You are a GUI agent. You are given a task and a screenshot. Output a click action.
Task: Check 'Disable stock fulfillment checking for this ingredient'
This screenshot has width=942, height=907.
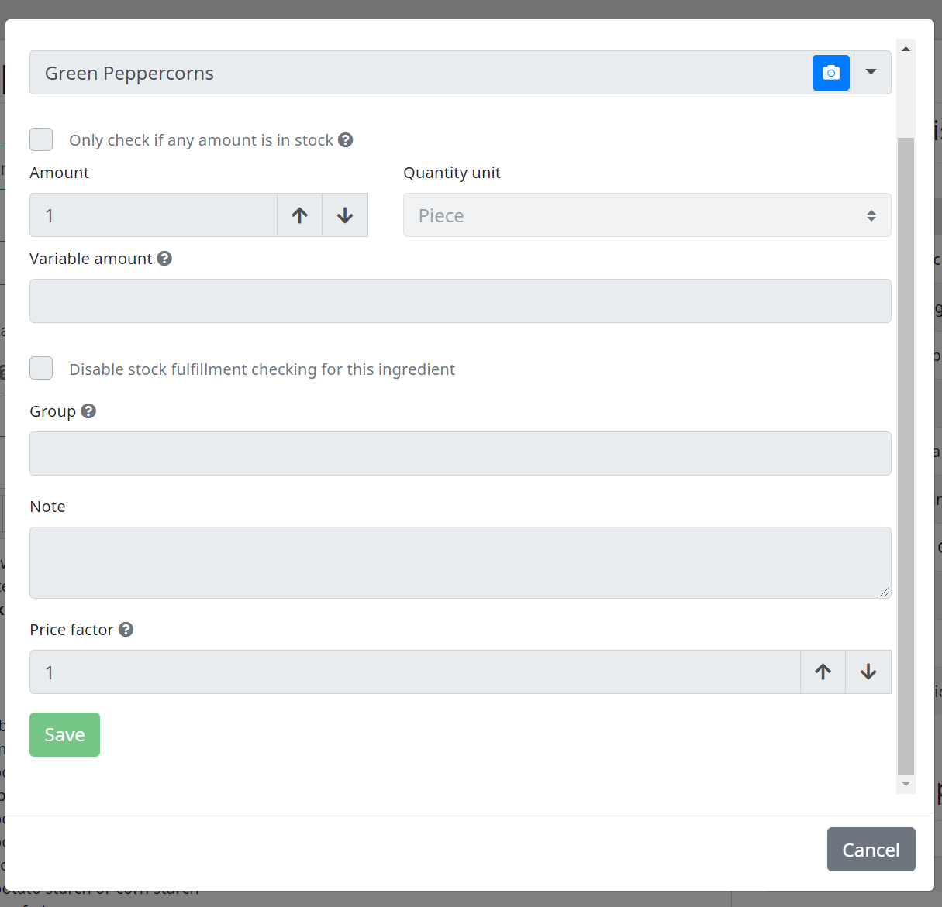pos(40,368)
